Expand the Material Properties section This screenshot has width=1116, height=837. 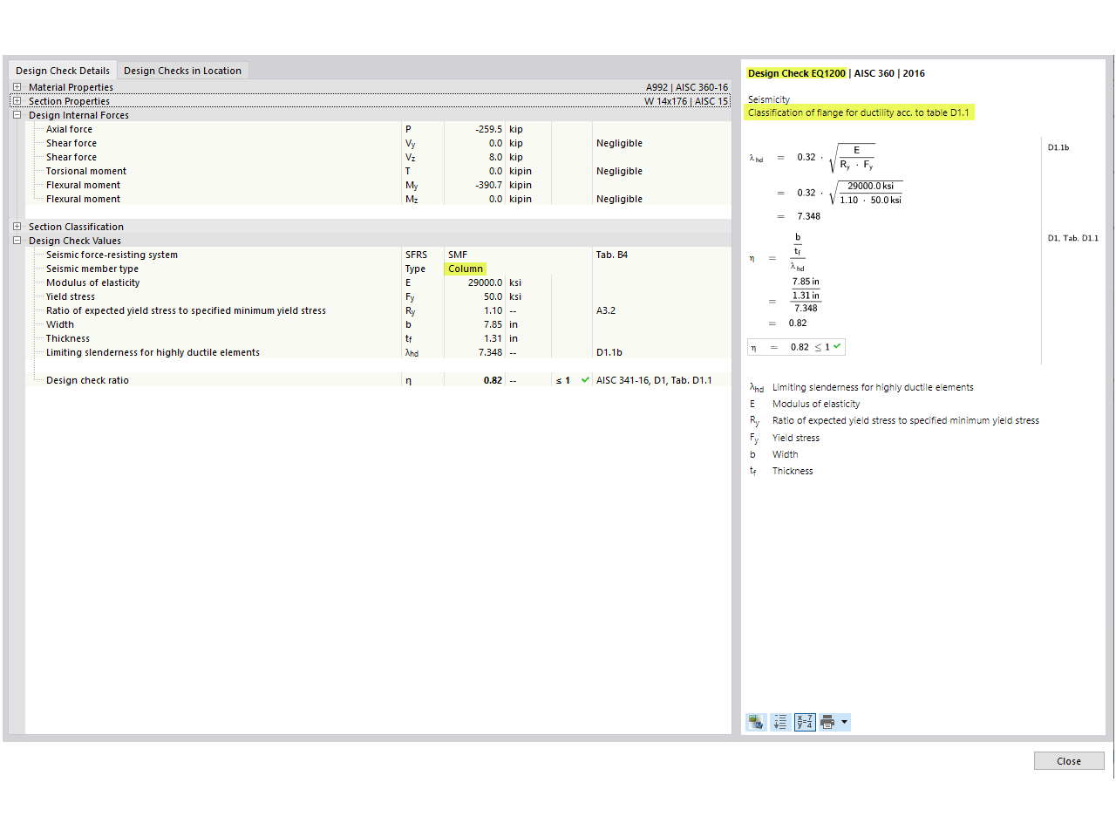point(17,86)
